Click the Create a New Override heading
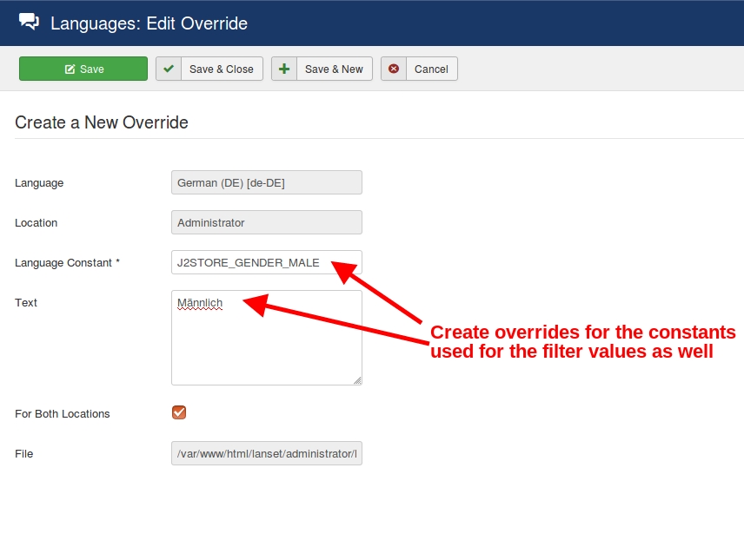Viewport: 744px width, 560px height. tap(102, 122)
